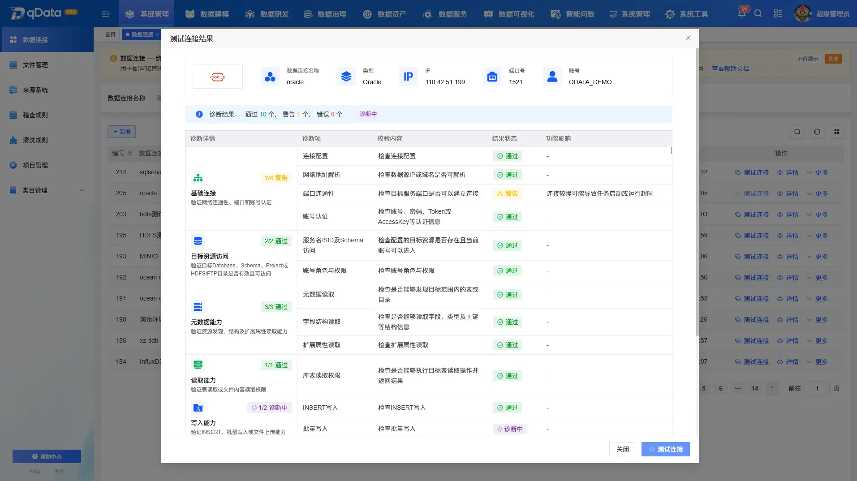Expand 更多 for the row ending :26
The width and height of the screenshot is (857, 481).
[818, 320]
